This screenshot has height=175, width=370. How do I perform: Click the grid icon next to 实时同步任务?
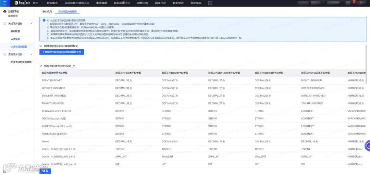[x=5, y=54]
